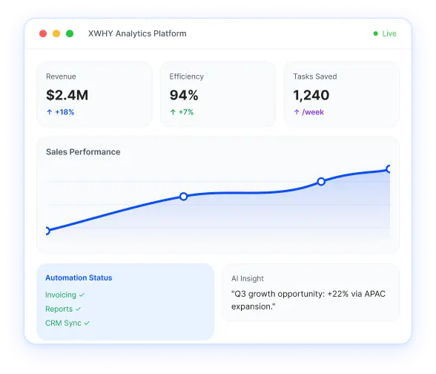Click the checkmark next to Invoicing

coord(82,295)
